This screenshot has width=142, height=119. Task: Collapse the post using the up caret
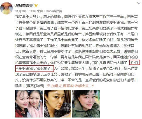click(x=93, y=86)
